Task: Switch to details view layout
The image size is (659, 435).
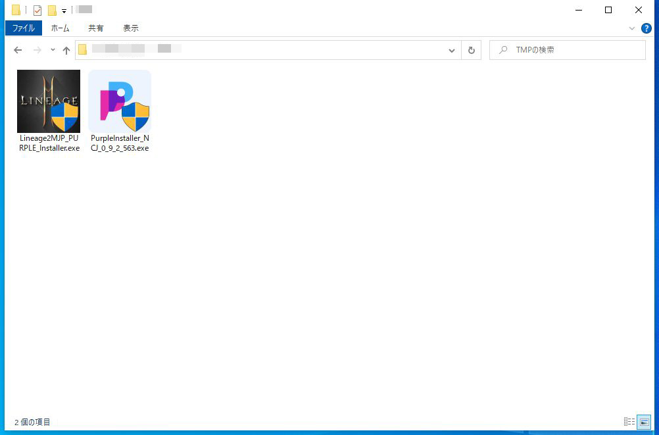Action: click(629, 422)
